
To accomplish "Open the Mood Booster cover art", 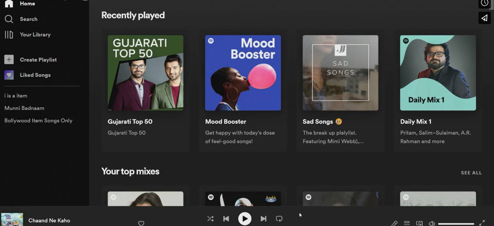I will [x=243, y=73].
